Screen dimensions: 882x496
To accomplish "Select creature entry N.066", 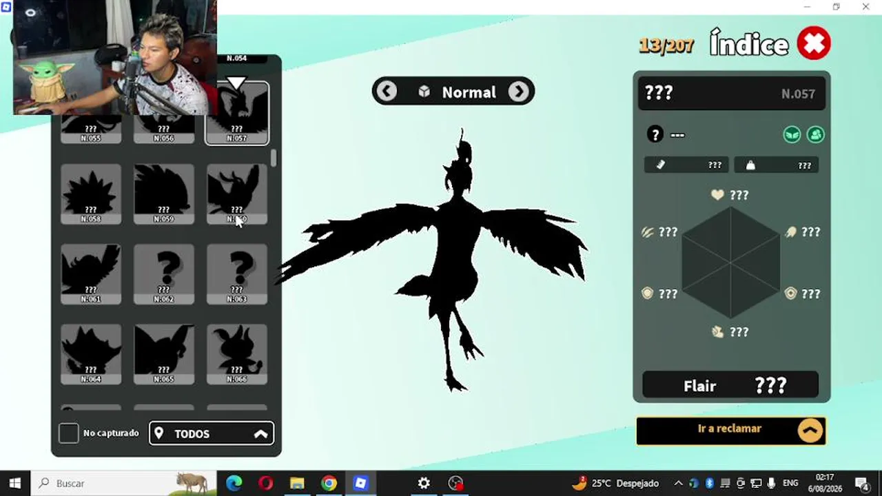I will (x=237, y=354).
